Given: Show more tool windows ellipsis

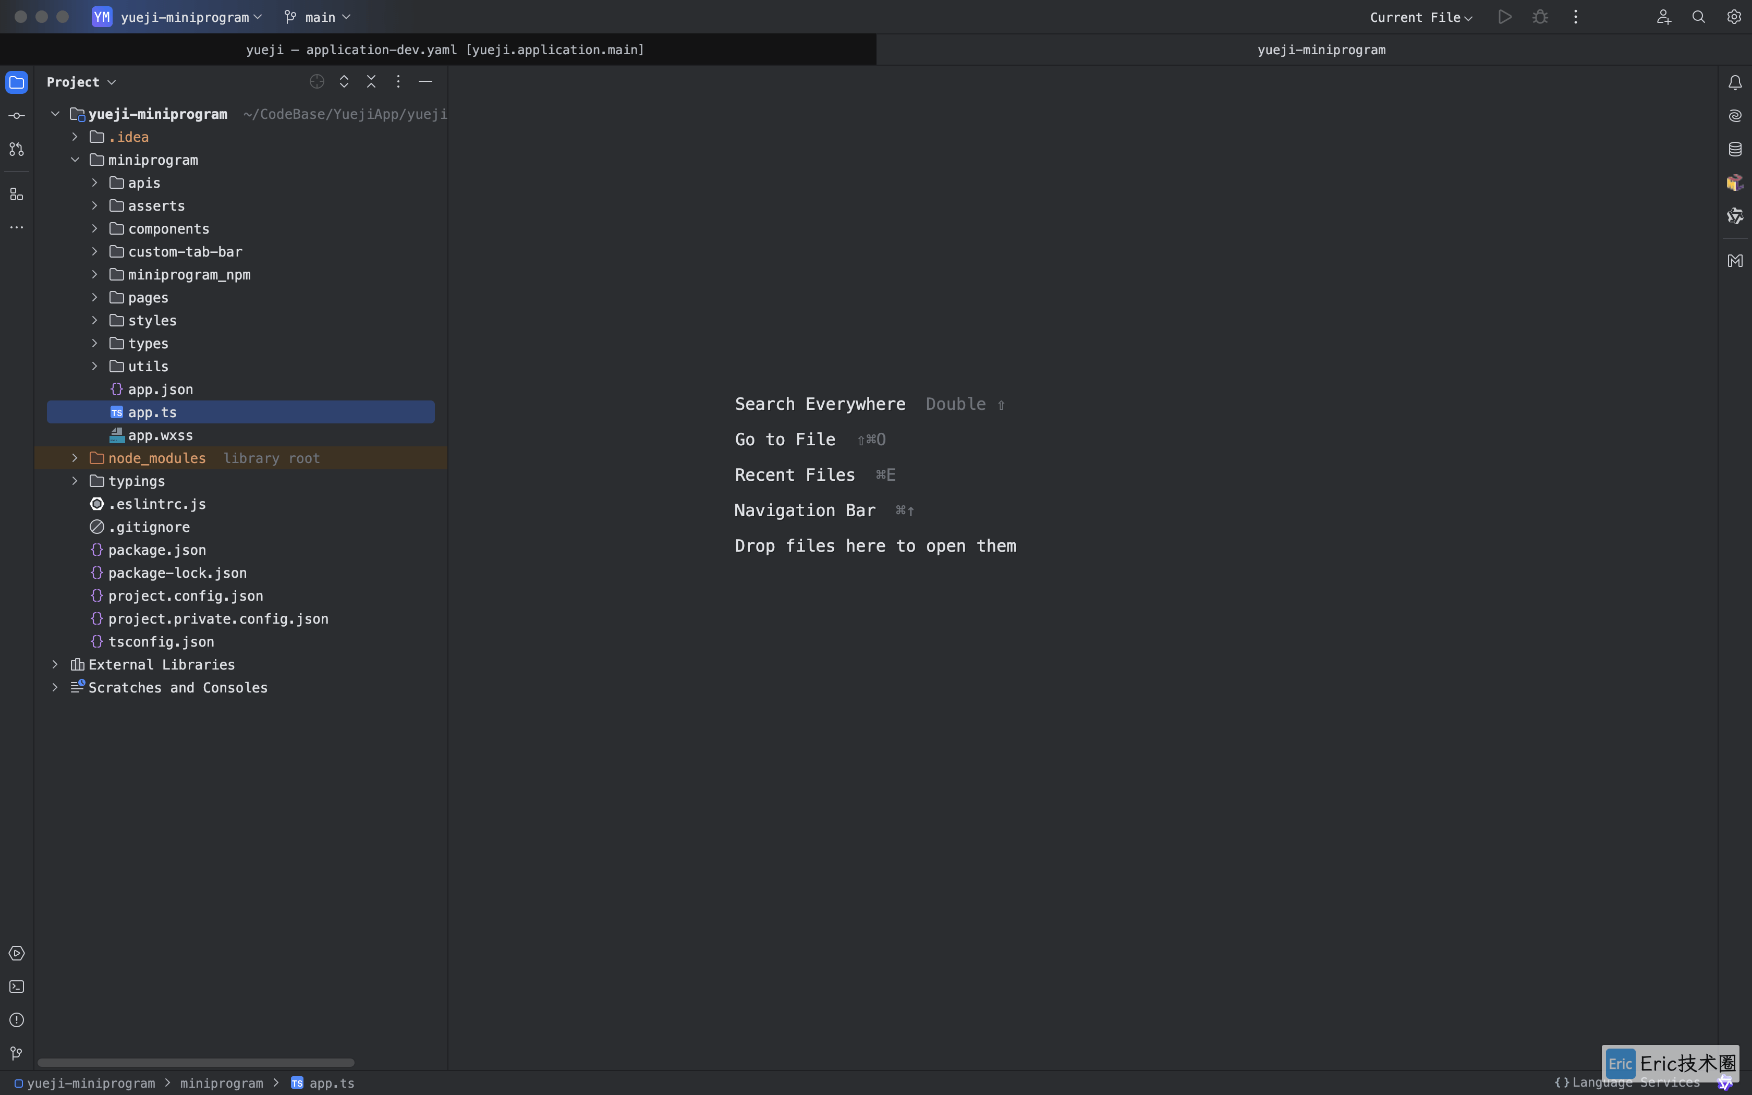Looking at the screenshot, I should pyautogui.click(x=17, y=227).
